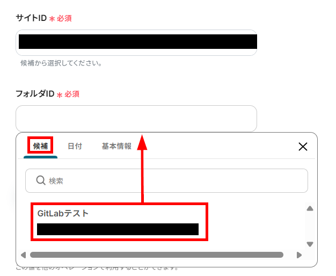Click the サイトID field label

point(31,18)
